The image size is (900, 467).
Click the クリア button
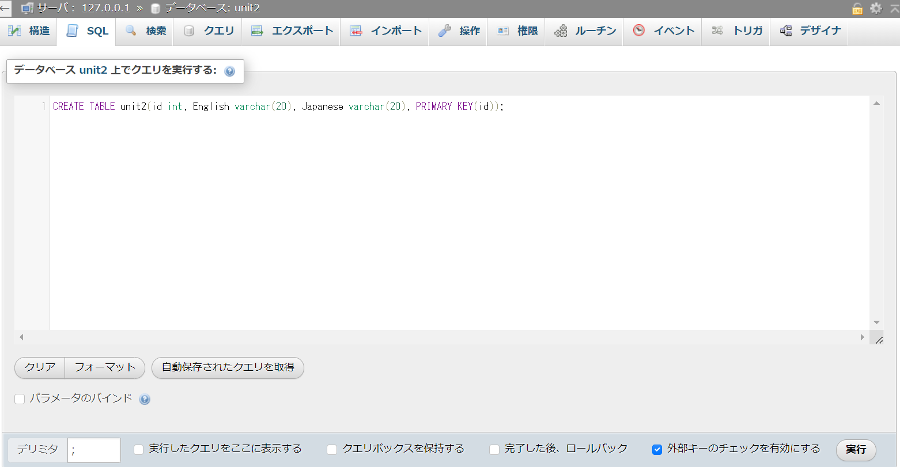(40, 367)
